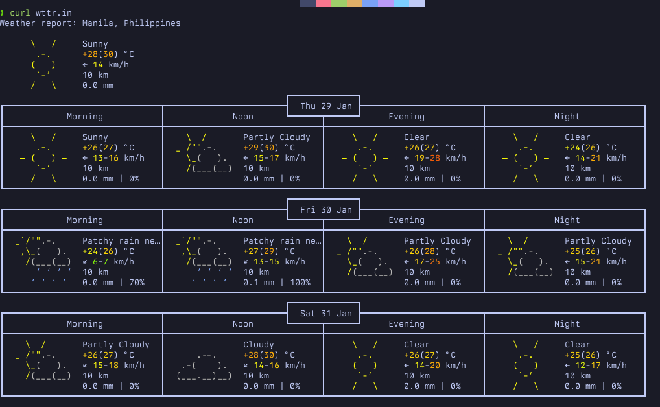Expand the Thu 29 Jan day header

323,106
